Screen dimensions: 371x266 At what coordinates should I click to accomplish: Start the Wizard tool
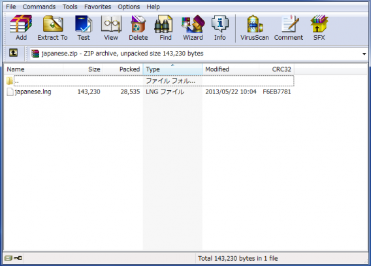(x=193, y=27)
